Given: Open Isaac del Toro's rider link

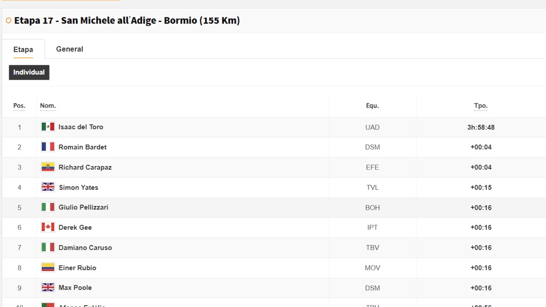Looking at the screenshot, I should [x=80, y=127].
